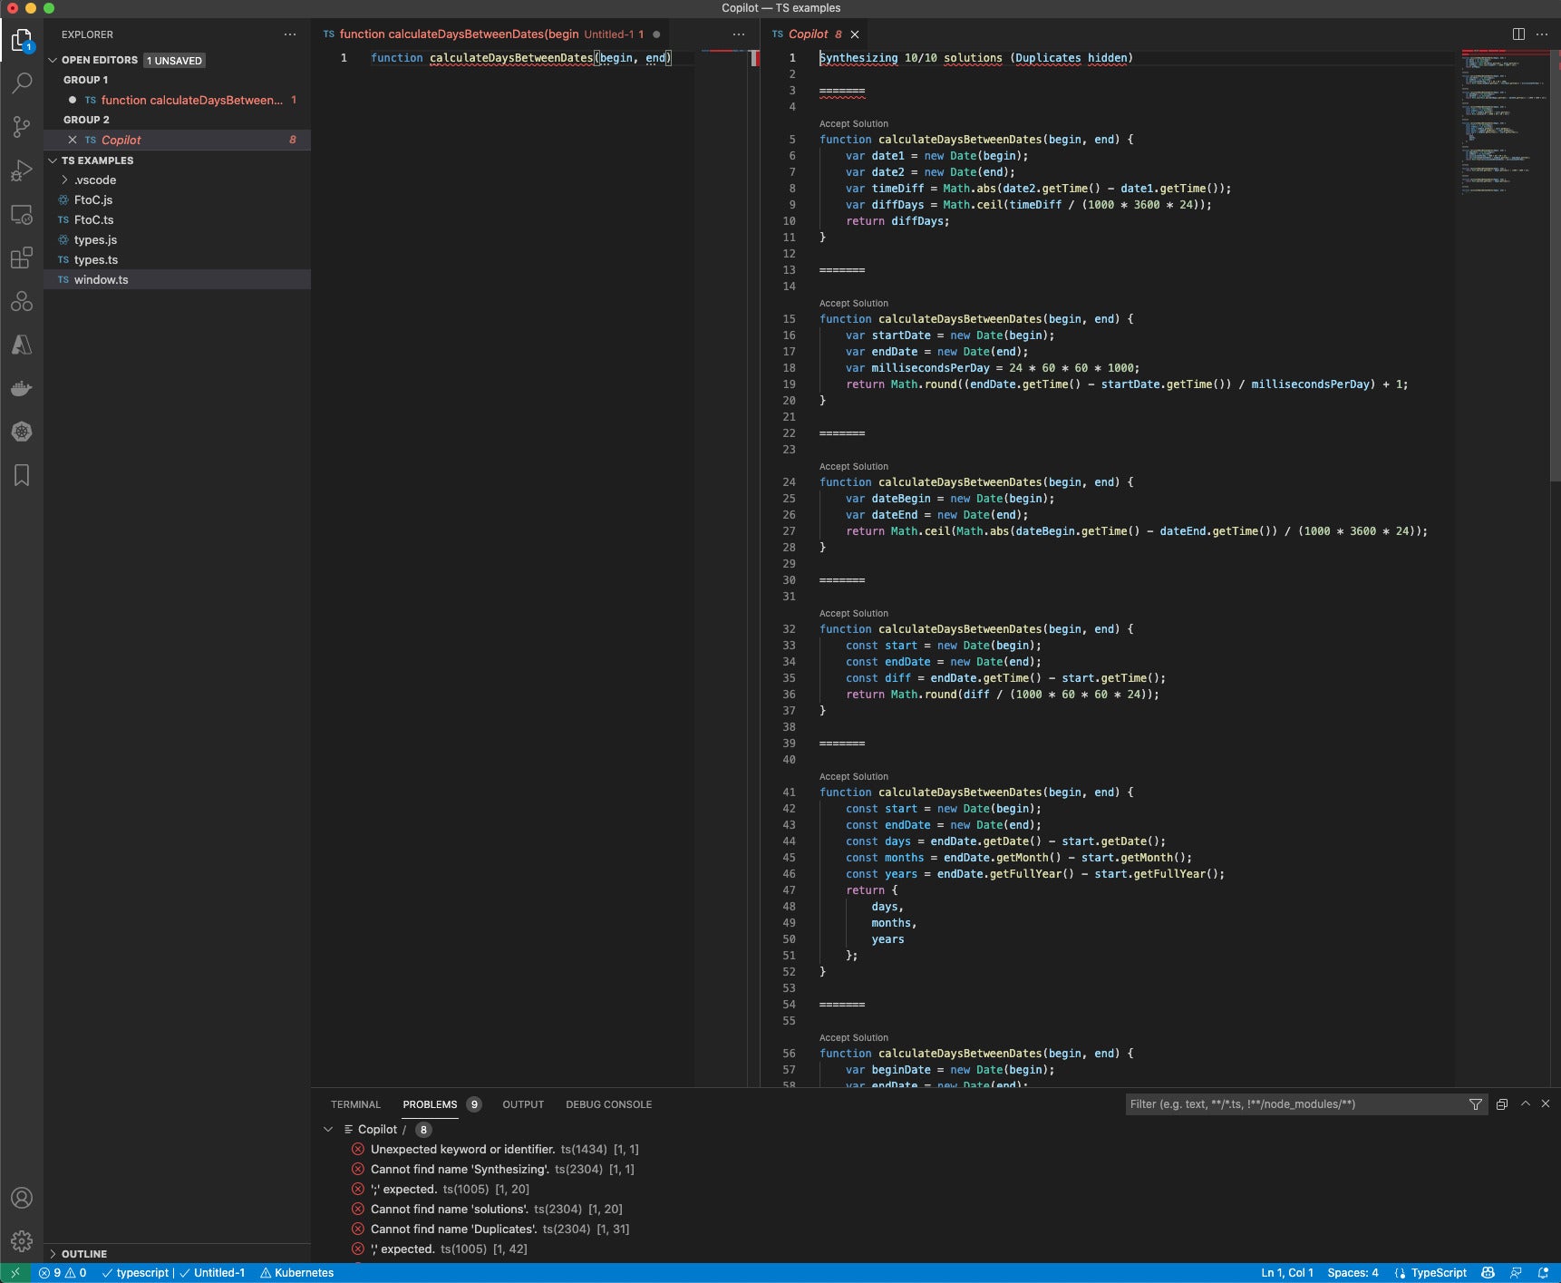Viewport: 1561px width, 1283px height.
Task: Open the three-circles extension icon in activity bar
Action: click(x=22, y=301)
